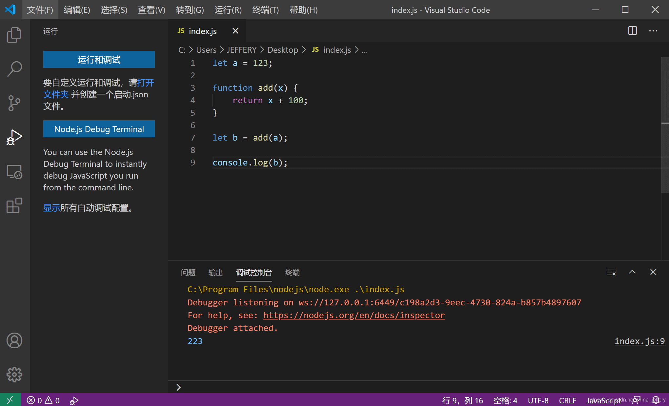Open Source Control view icon

pos(14,103)
